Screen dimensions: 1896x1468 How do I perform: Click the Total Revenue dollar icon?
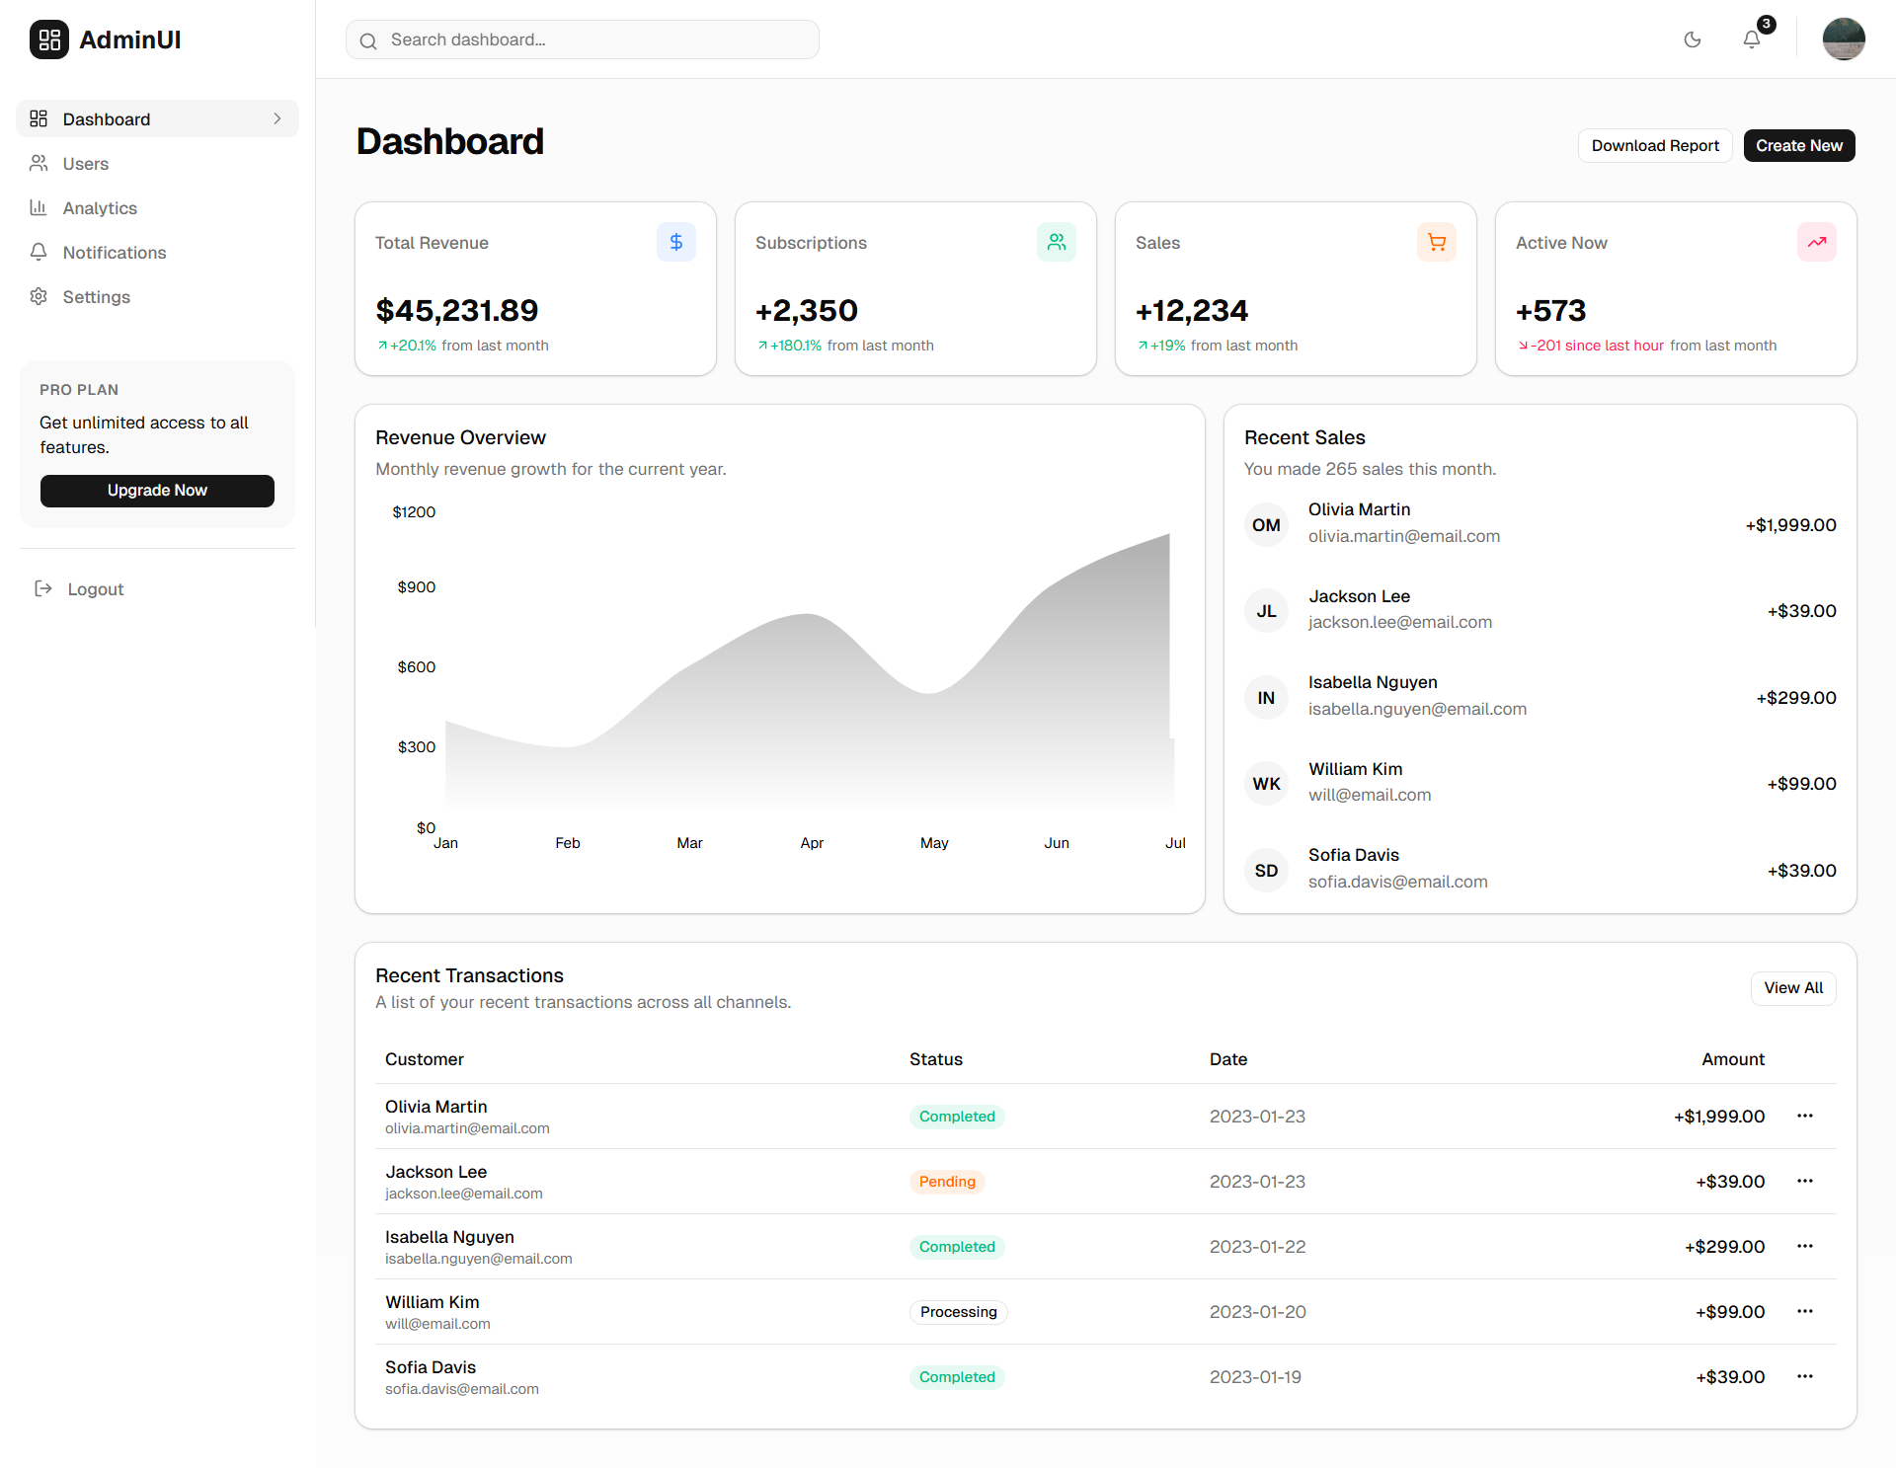pos(676,242)
